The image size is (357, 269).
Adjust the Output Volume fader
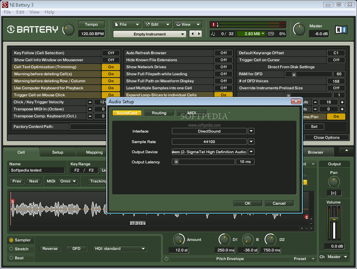click(334, 219)
